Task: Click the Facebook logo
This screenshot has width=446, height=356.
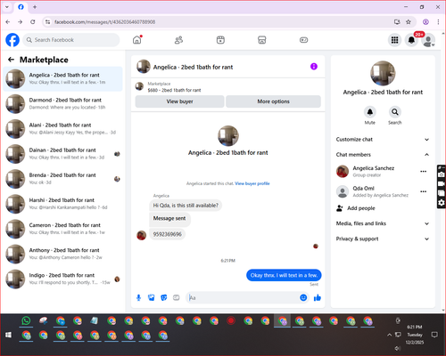Action: [12, 40]
